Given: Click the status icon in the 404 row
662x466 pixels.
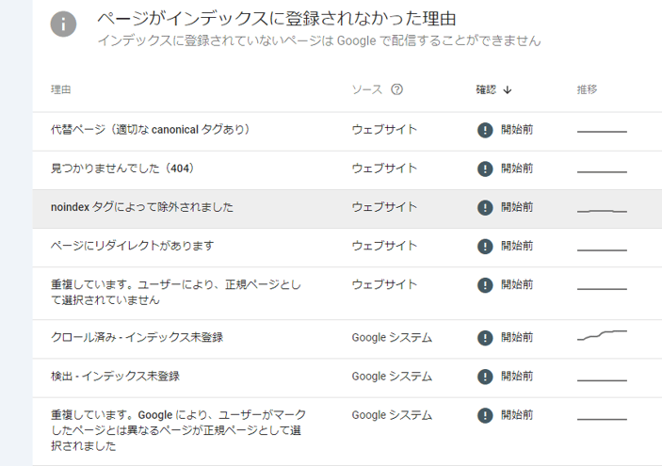Looking at the screenshot, I should pyautogui.click(x=485, y=169).
